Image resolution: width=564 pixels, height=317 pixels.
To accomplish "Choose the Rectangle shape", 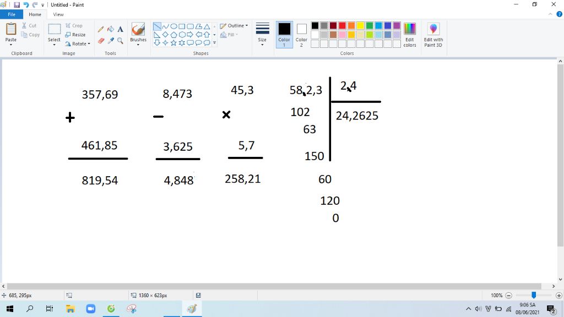I will coord(182,26).
